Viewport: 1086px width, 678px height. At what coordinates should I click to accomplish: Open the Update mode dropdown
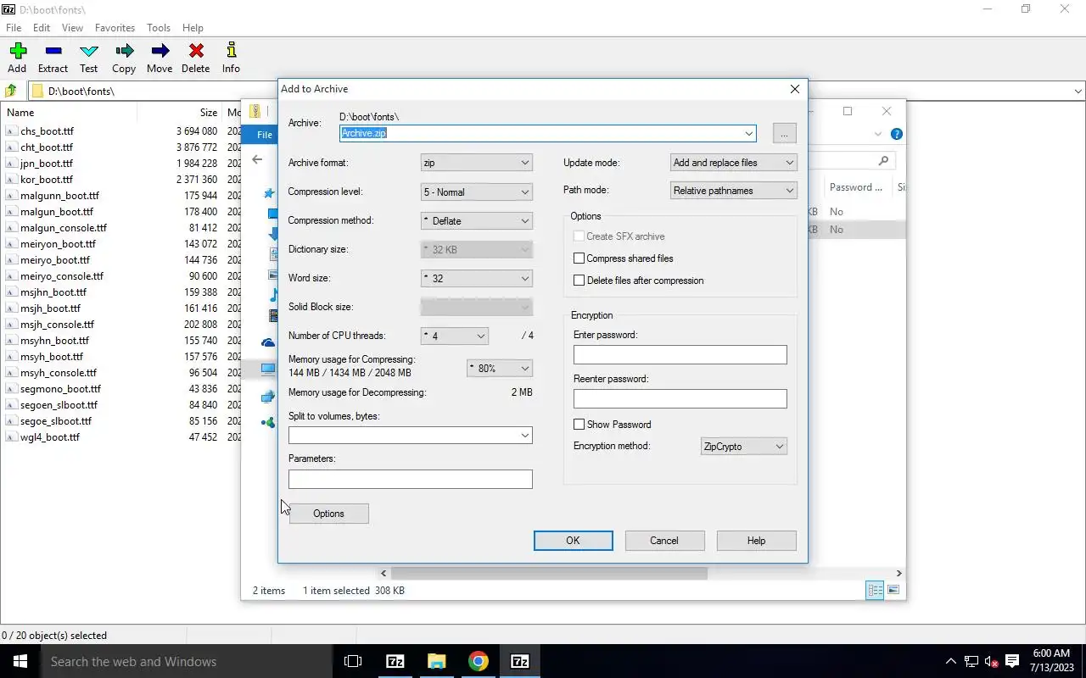tap(733, 163)
